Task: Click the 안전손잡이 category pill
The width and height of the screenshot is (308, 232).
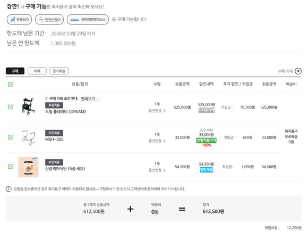Action: pyautogui.click(x=49, y=20)
